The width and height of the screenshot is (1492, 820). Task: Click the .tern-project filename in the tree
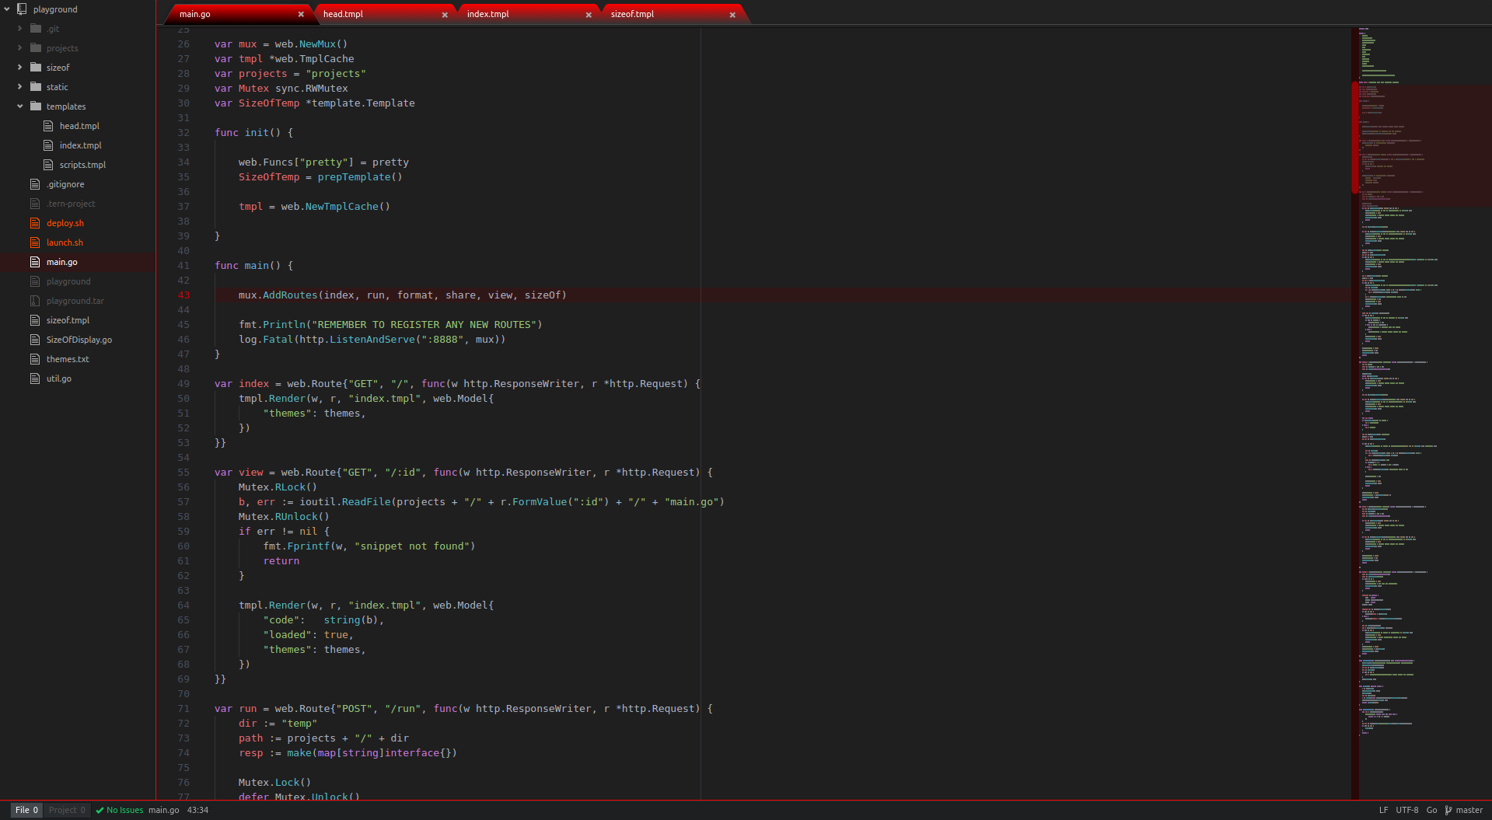(x=71, y=204)
